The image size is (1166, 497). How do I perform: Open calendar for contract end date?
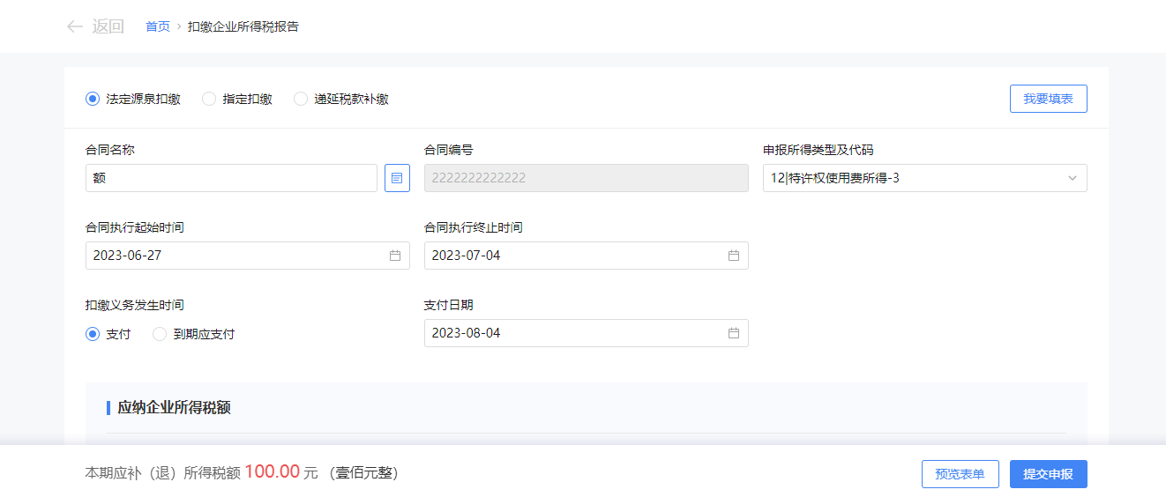733,256
